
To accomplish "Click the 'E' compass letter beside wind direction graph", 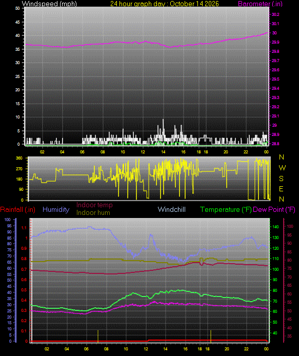I will point(281,189).
